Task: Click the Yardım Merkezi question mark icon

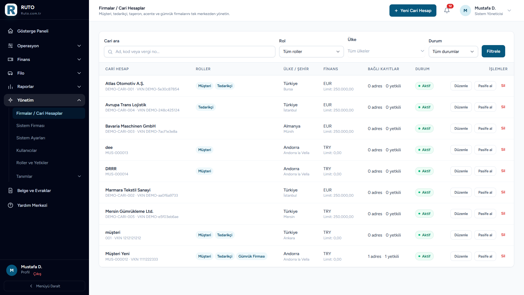Action: pos(10,205)
